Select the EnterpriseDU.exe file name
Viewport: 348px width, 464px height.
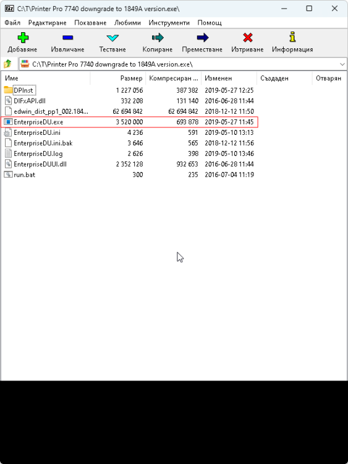click(38, 122)
